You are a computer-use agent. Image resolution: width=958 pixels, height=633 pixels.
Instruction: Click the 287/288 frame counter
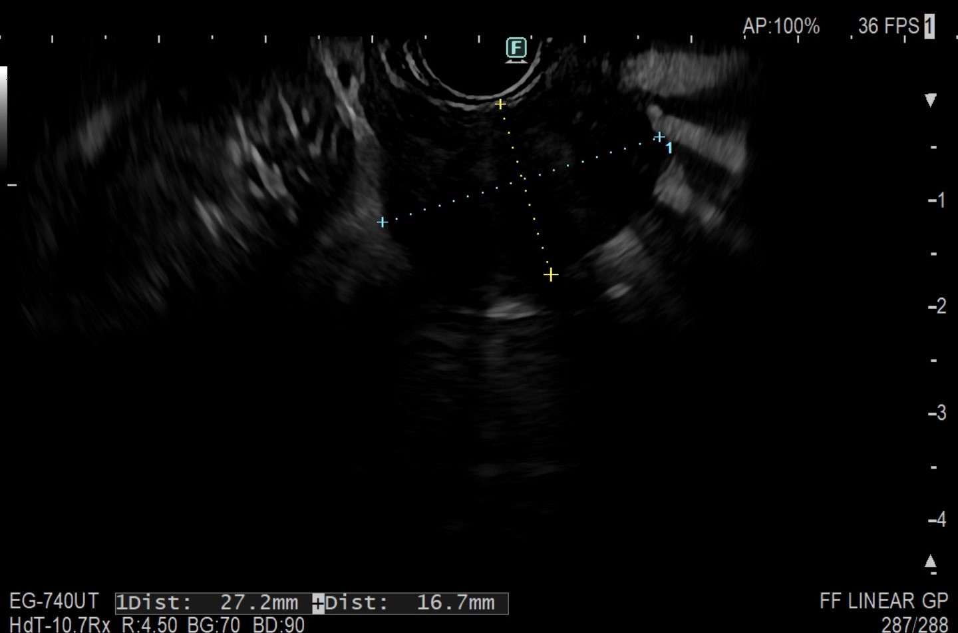pyautogui.click(x=915, y=624)
